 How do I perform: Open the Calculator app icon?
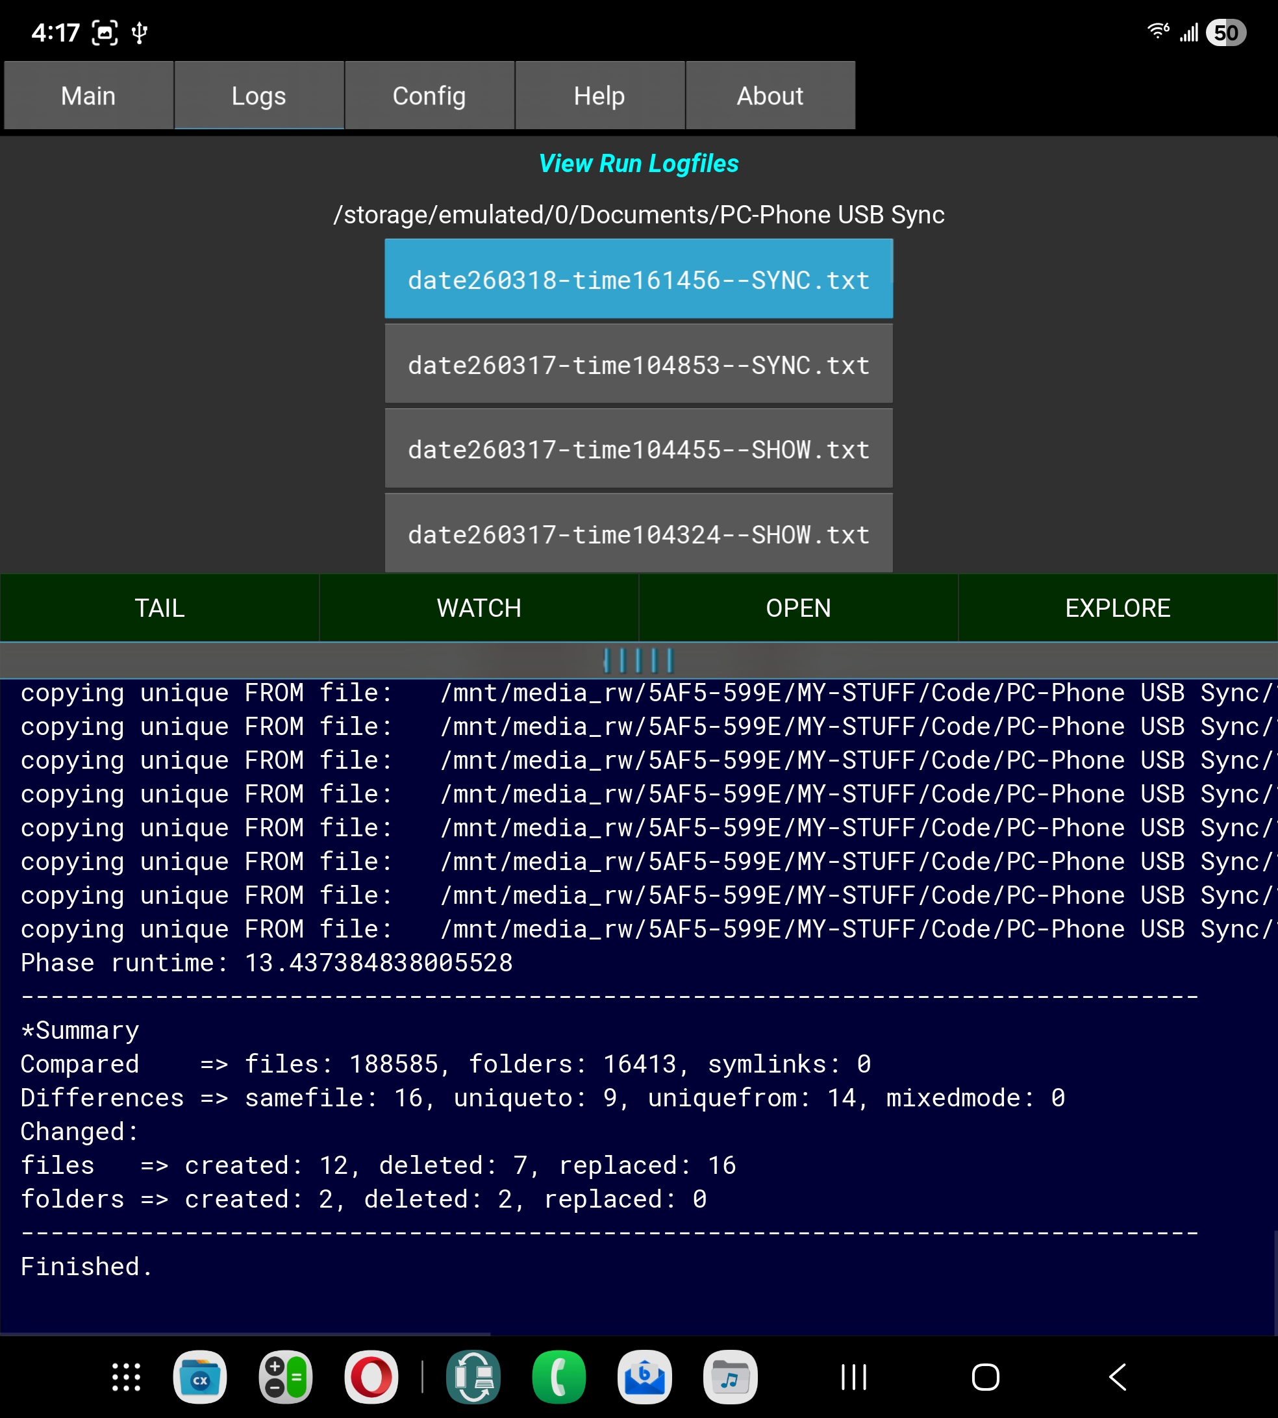pyautogui.click(x=286, y=1377)
